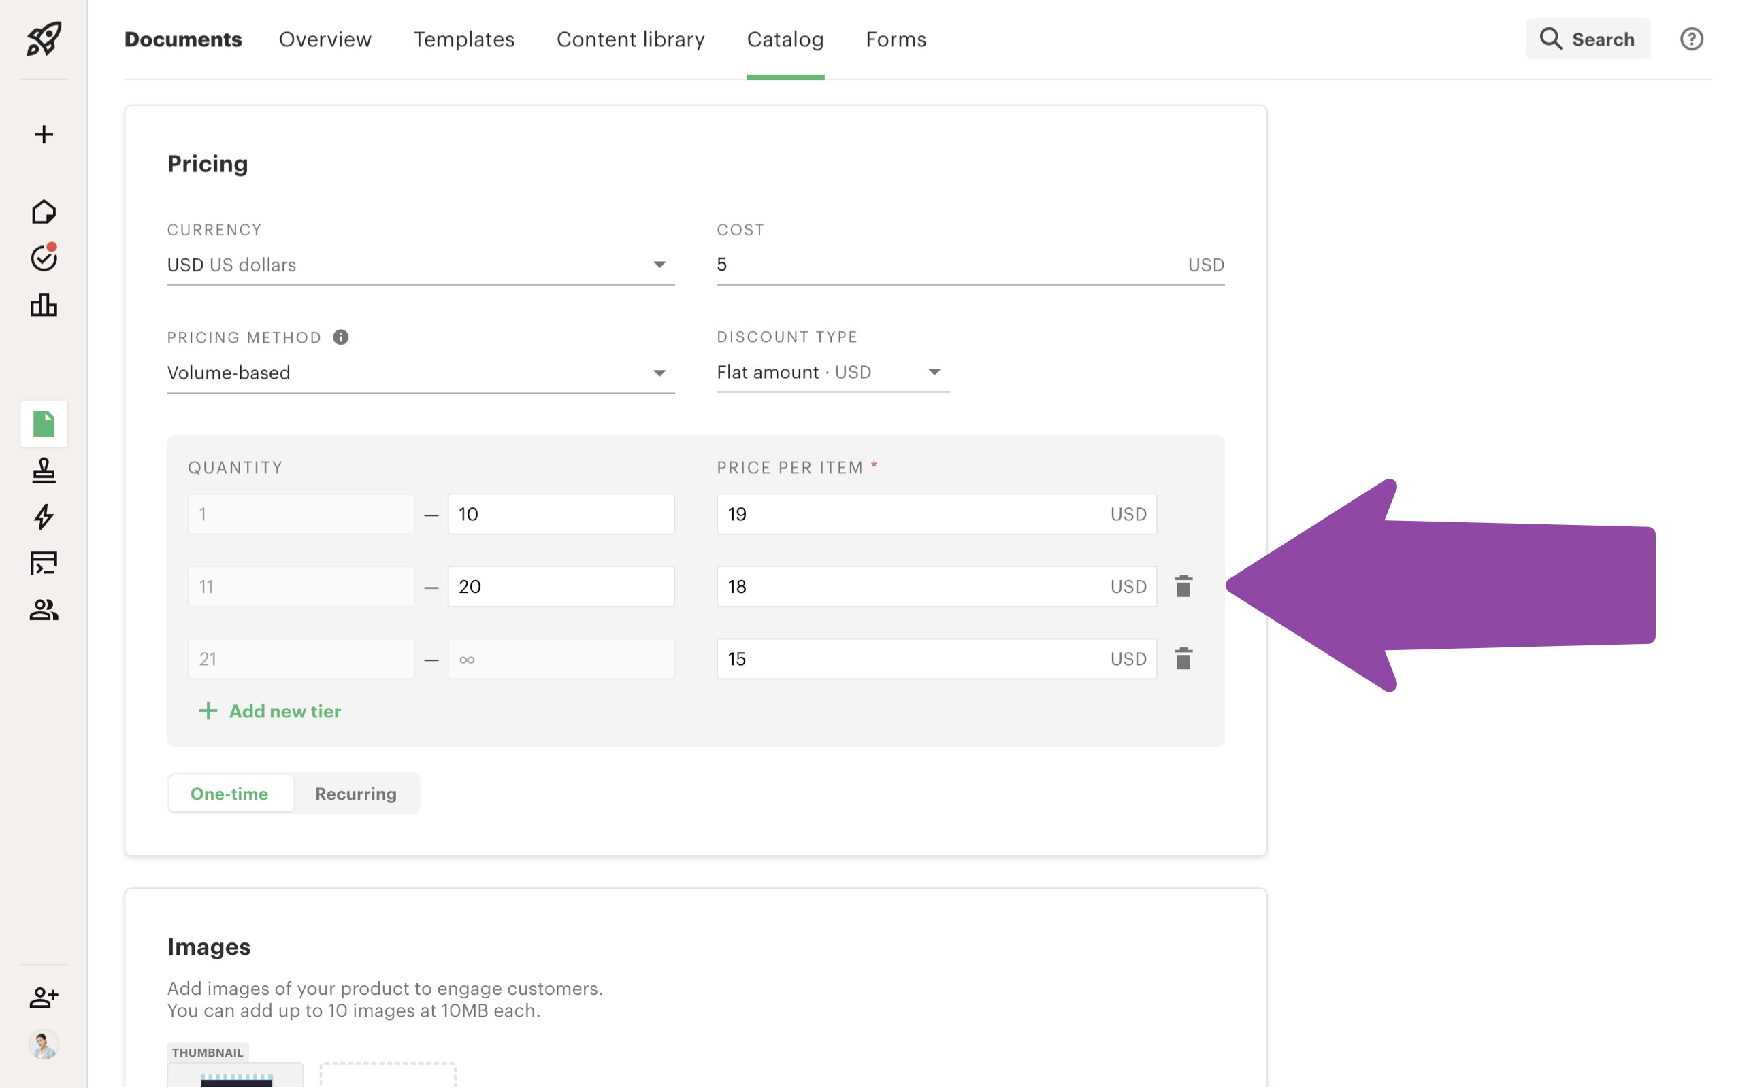1749x1088 pixels.
Task: Switch to the Catalog tab
Action: coord(785,39)
